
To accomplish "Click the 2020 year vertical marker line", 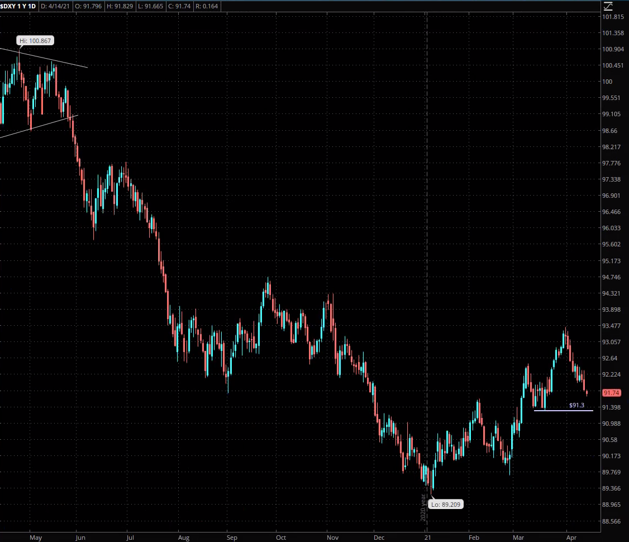I will click(x=427, y=224).
